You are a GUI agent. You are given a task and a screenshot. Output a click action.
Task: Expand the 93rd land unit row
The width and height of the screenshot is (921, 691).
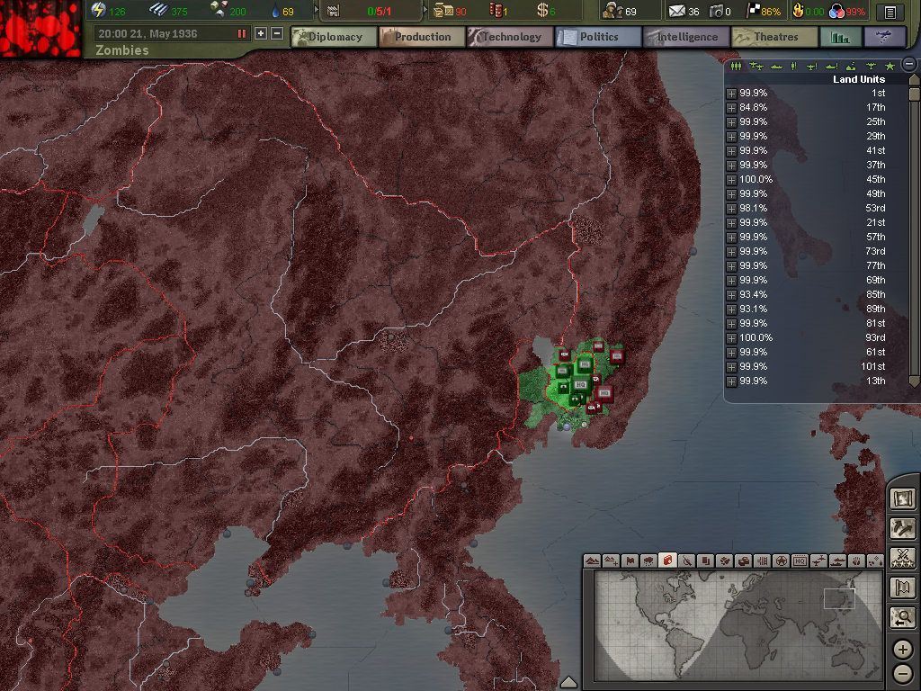[x=731, y=338]
